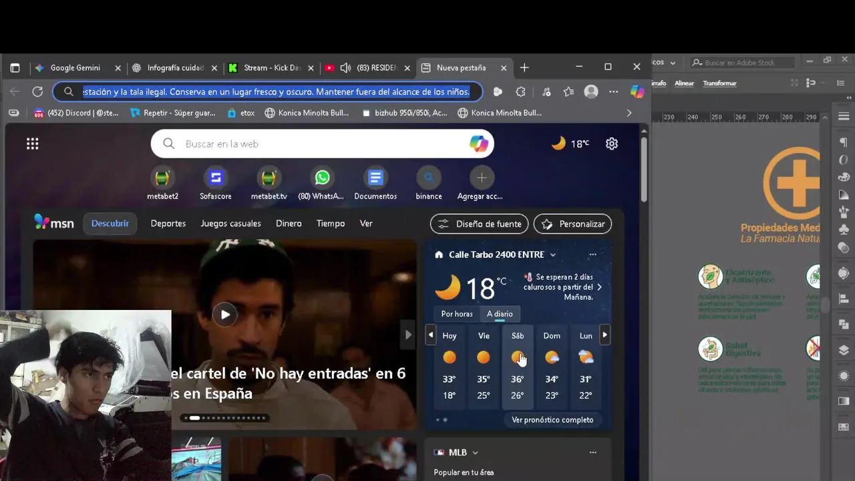Image resolution: width=855 pixels, height=481 pixels.
Task: Open Copilot from Edge toolbar
Action: click(637, 92)
